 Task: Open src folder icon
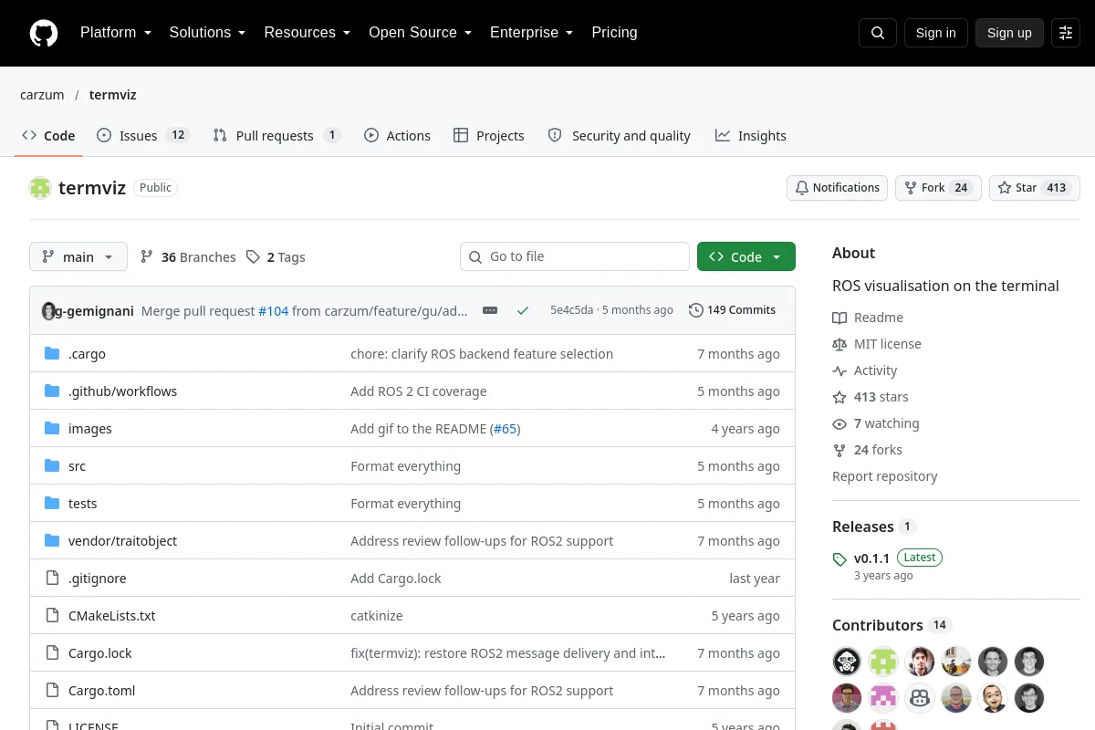coord(52,466)
